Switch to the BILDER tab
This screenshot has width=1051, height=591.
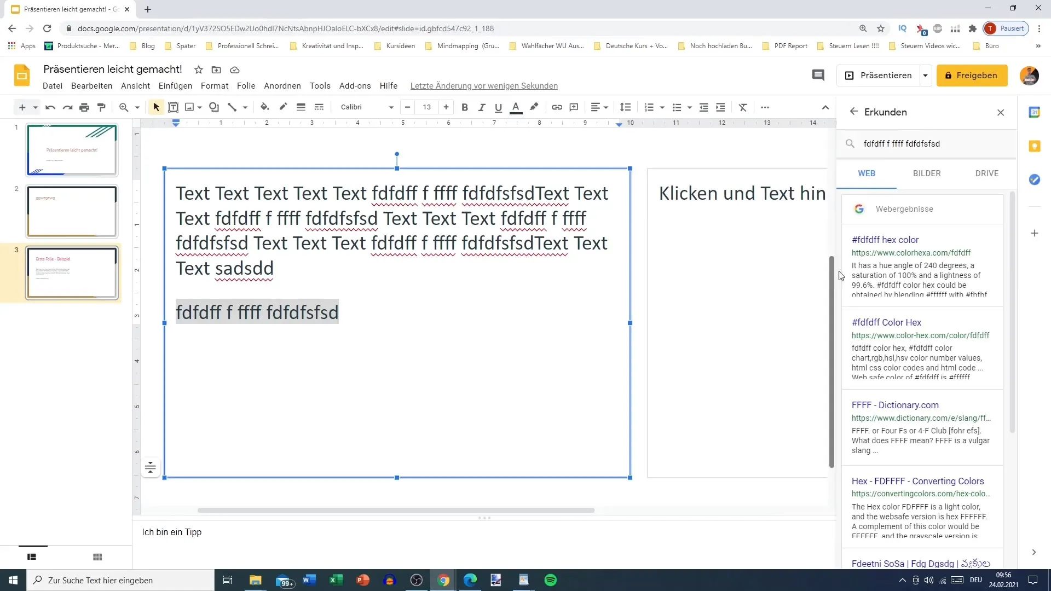click(x=927, y=173)
